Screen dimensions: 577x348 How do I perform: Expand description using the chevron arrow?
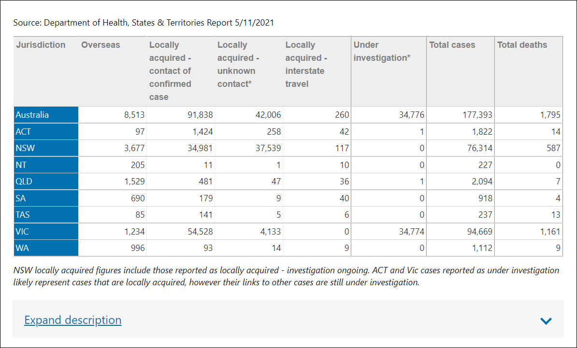(546, 321)
